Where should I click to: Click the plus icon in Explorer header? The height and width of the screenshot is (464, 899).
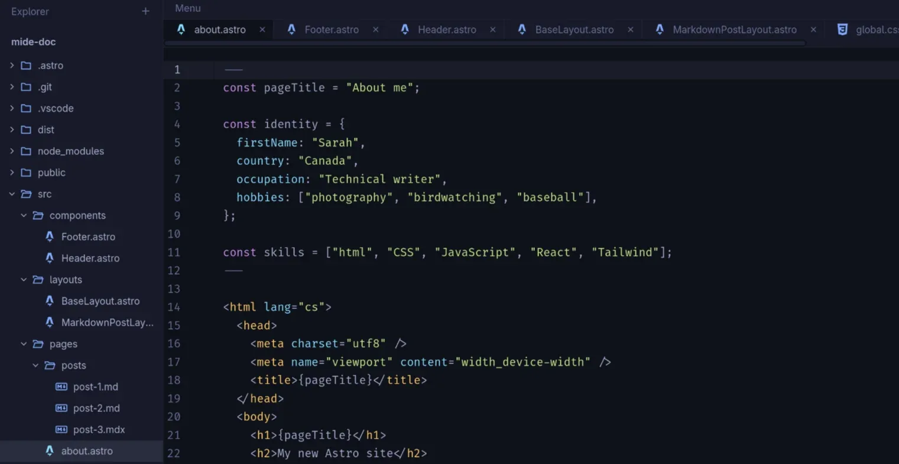point(145,11)
